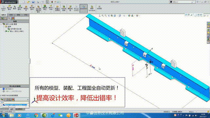
Task: Open the ConfigurationManager tab icon in the left panel
Action: point(9,18)
